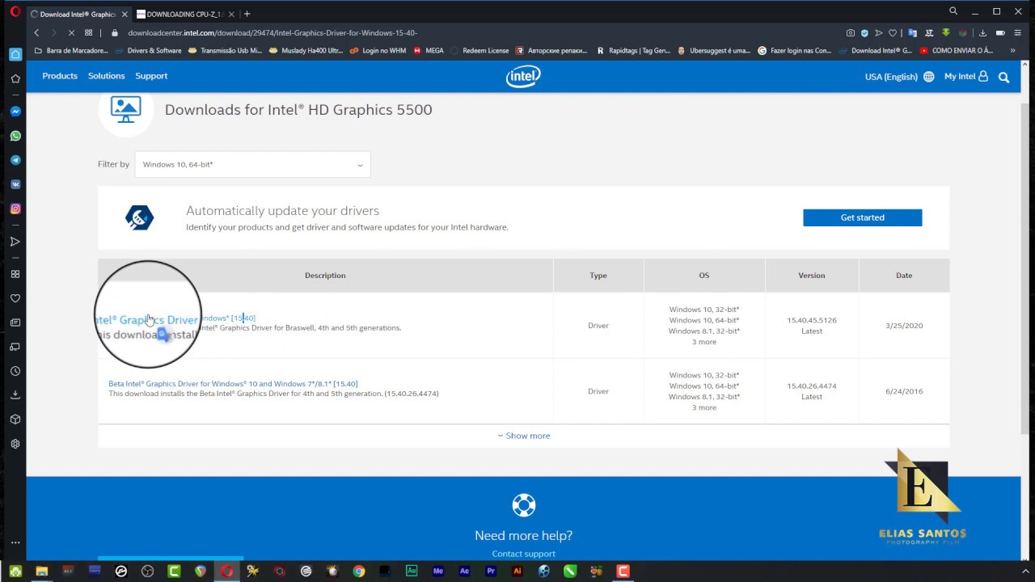Take snapshot with camera icon

pyautogui.click(x=851, y=33)
